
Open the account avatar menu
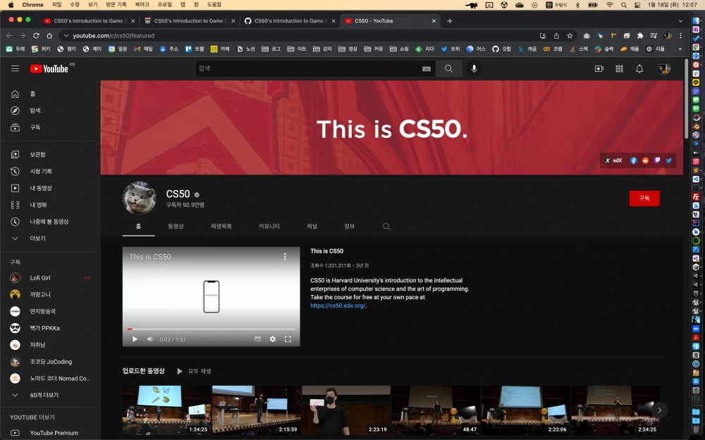664,69
